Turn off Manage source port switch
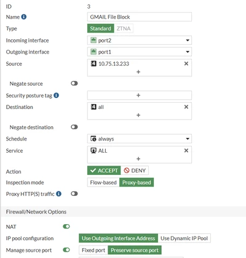Image resolution: width=246 pixels, height=258 pixels. [x=66, y=250]
